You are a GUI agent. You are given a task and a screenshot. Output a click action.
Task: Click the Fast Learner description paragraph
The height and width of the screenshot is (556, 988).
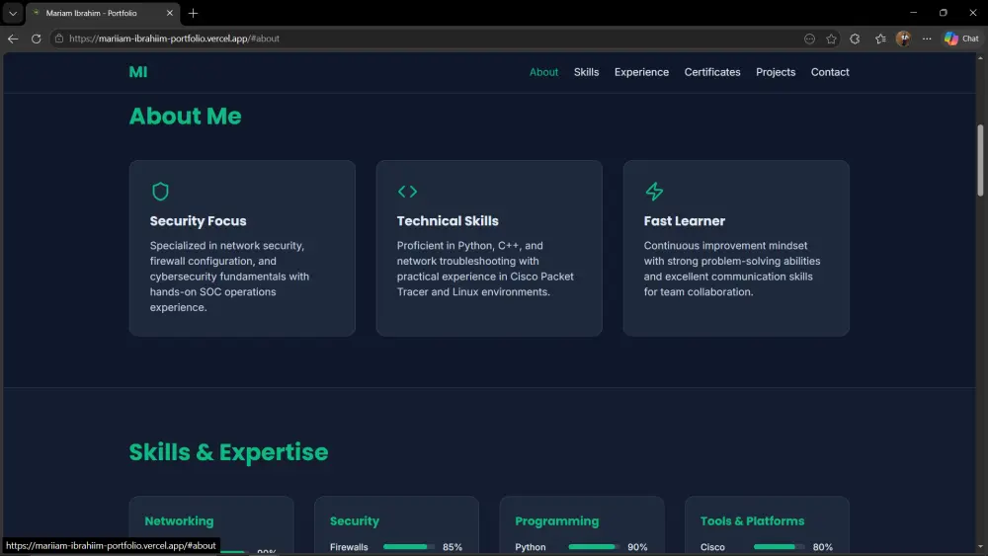pyautogui.click(x=732, y=269)
